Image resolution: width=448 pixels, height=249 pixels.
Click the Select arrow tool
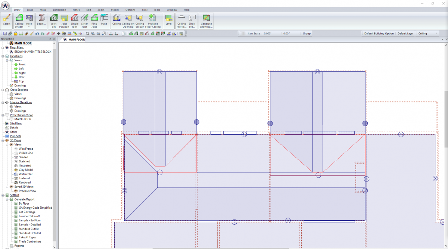6,19
